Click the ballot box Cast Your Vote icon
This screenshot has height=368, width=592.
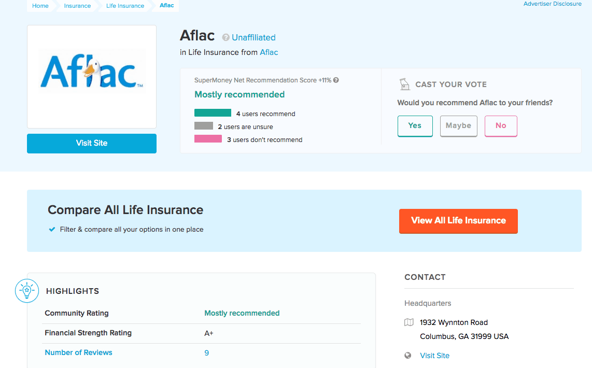point(405,83)
